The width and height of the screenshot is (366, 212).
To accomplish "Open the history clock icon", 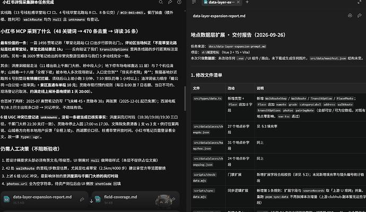I will (179, 2).
